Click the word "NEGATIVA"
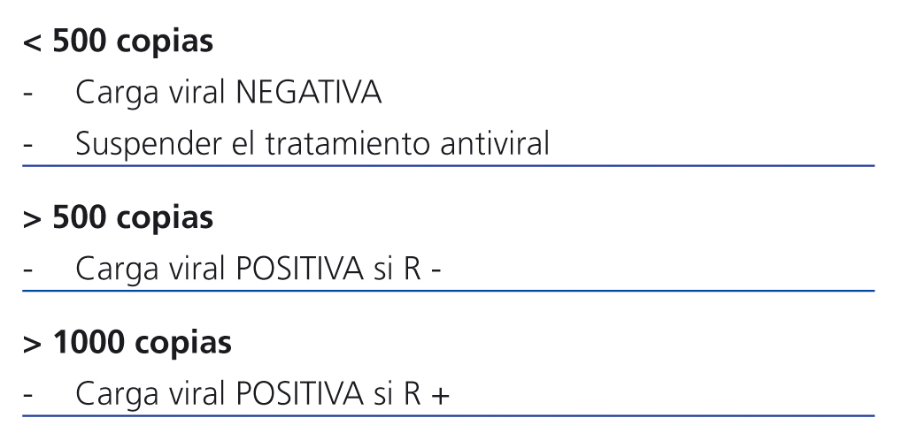 [310, 93]
